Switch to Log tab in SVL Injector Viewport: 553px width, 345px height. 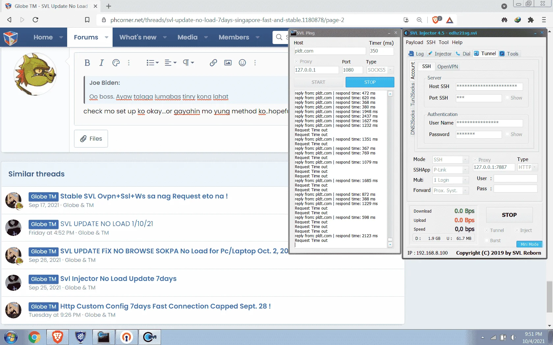click(416, 54)
